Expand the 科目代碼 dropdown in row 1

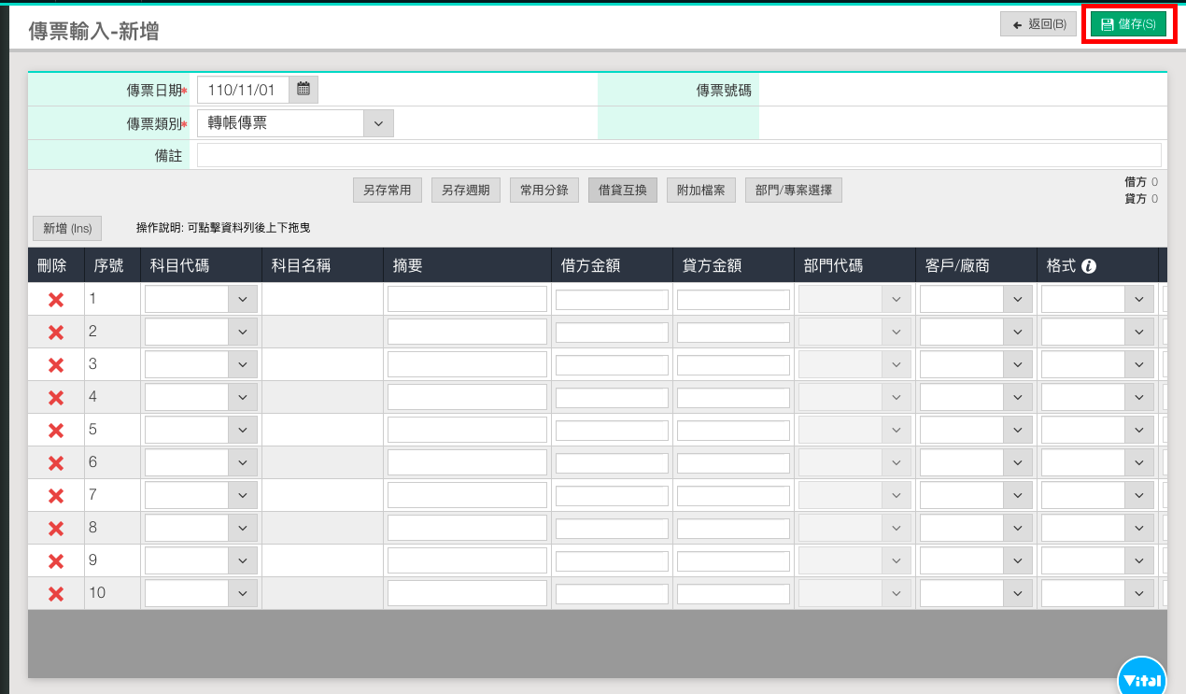(x=242, y=300)
